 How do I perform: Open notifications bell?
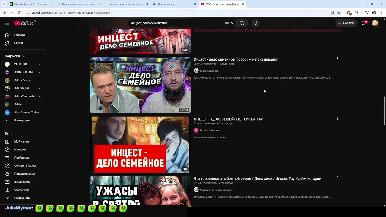[364, 23]
